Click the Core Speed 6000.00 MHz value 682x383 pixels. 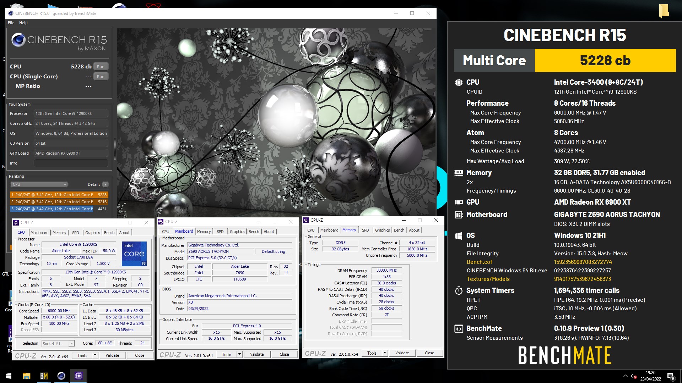59,311
